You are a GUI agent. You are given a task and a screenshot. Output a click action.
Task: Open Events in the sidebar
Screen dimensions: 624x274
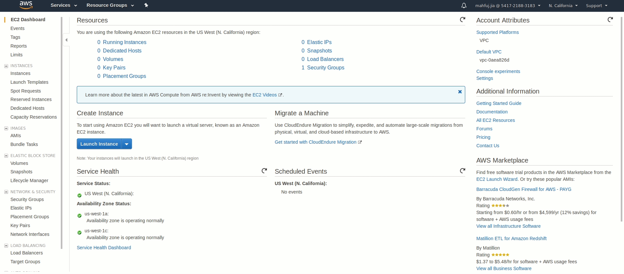pos(17,28)
